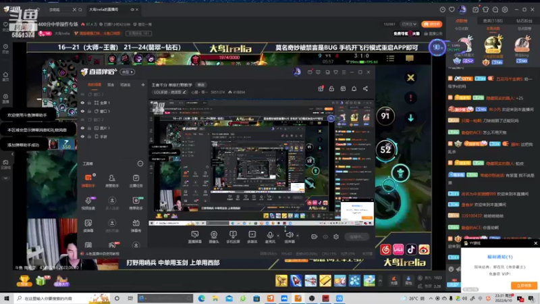540x304 pixels.
Task: Open 弹幕助手 tool in toolbox
Action: 88,180
